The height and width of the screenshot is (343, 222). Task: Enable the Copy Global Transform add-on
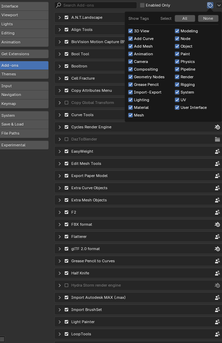click(x=66, y=103)
